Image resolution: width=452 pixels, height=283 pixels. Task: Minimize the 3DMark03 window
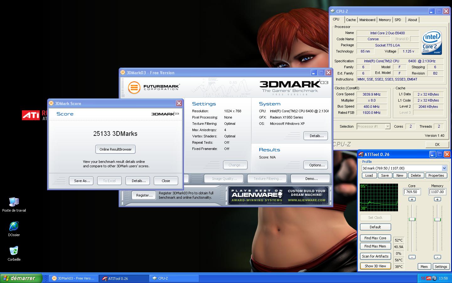pyautogui.click(x=314, y=73)
